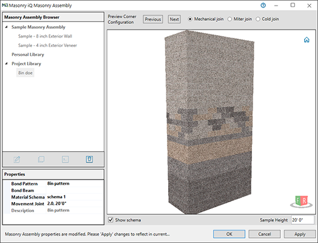Image resolution: width=318 pixels, height=243 pixels.
Task: Click the F/R view cube orientation widget
Action: coord(302,202)
